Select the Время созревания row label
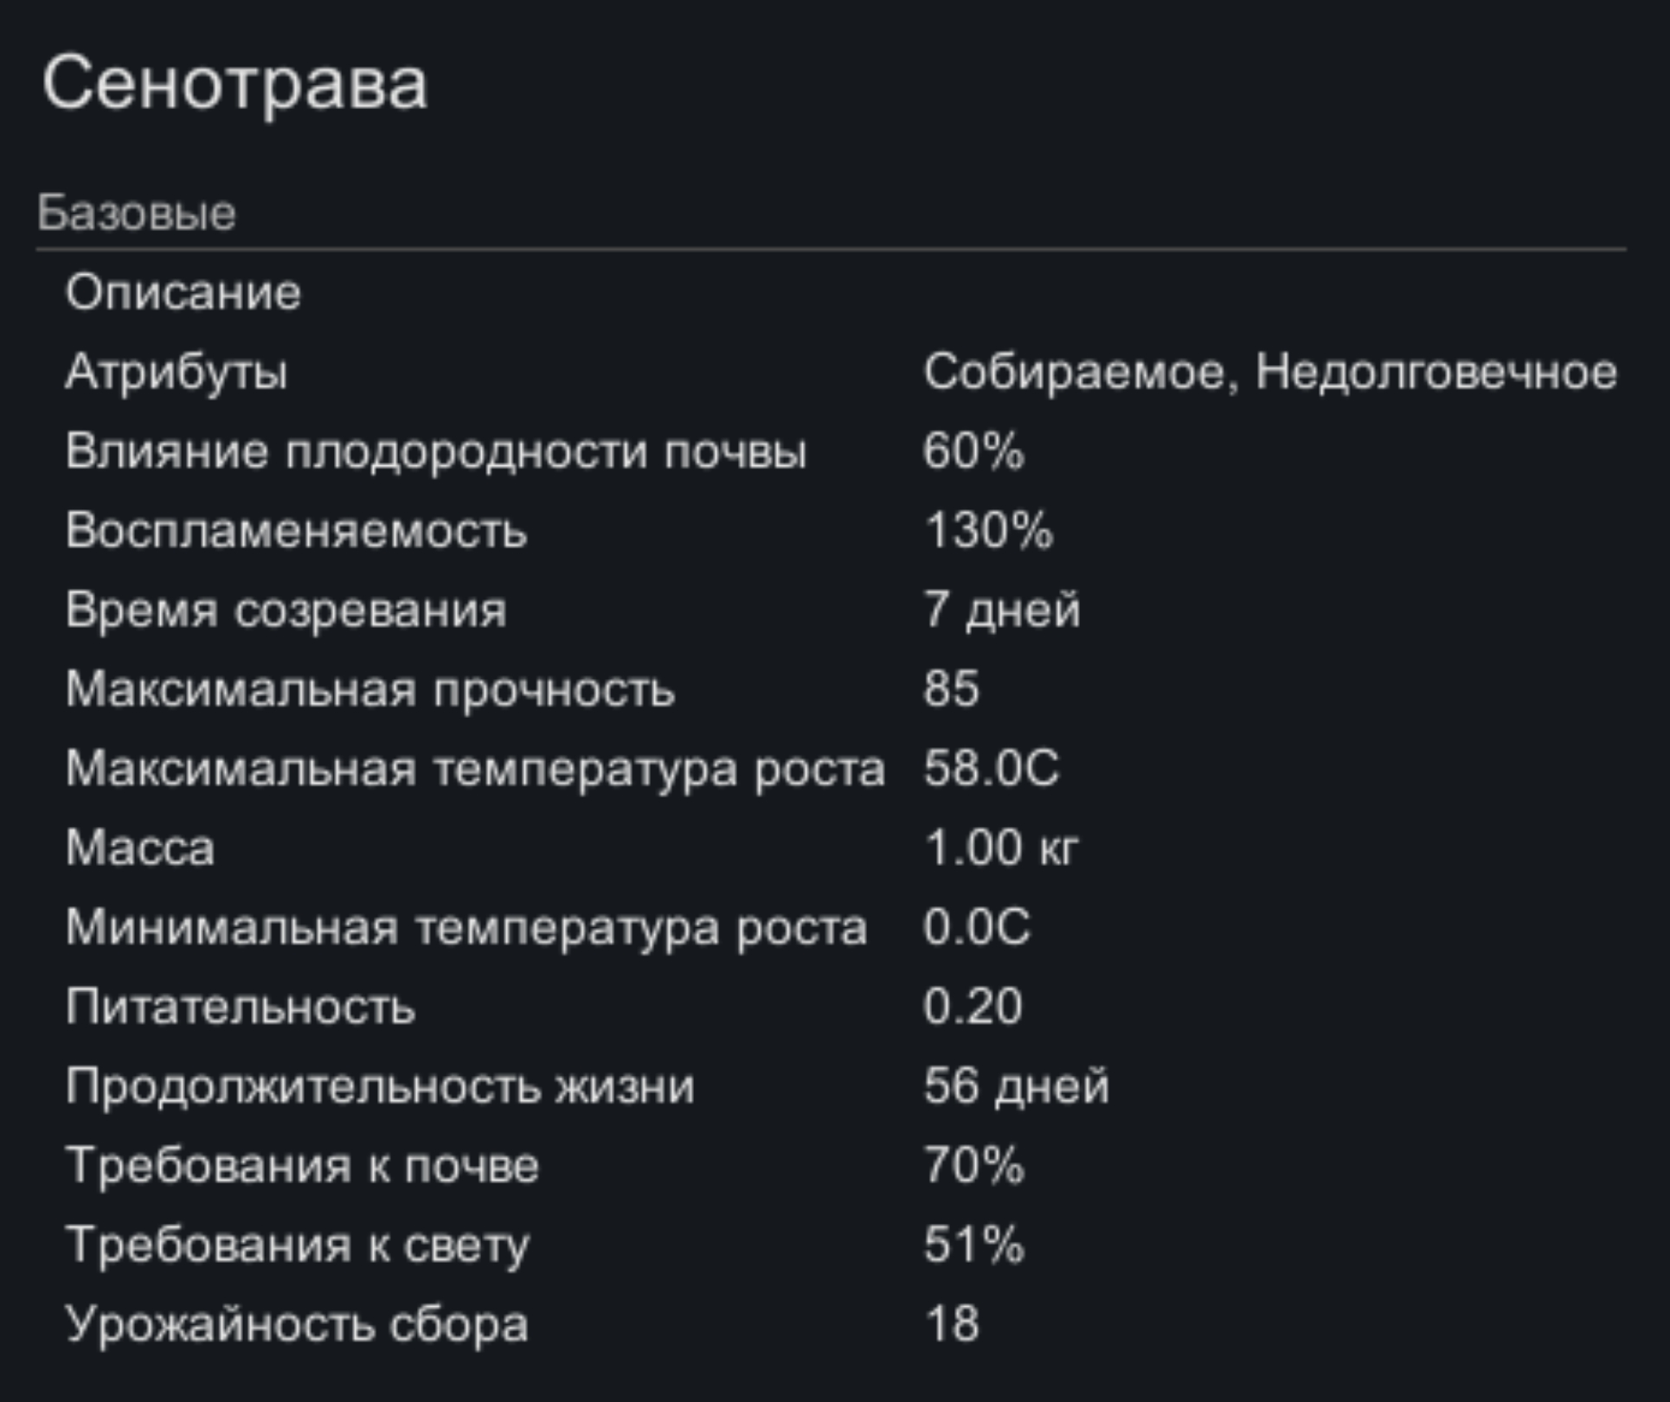Screen dimensions: 1670x1402 [286, 610]
